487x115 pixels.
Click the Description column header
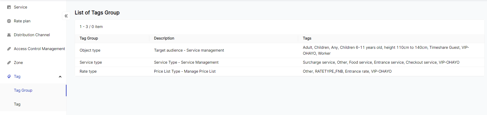[164, 38]
